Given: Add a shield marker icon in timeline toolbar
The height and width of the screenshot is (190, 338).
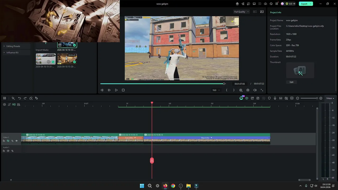Looking at the screenshot, I should point(269,98).
